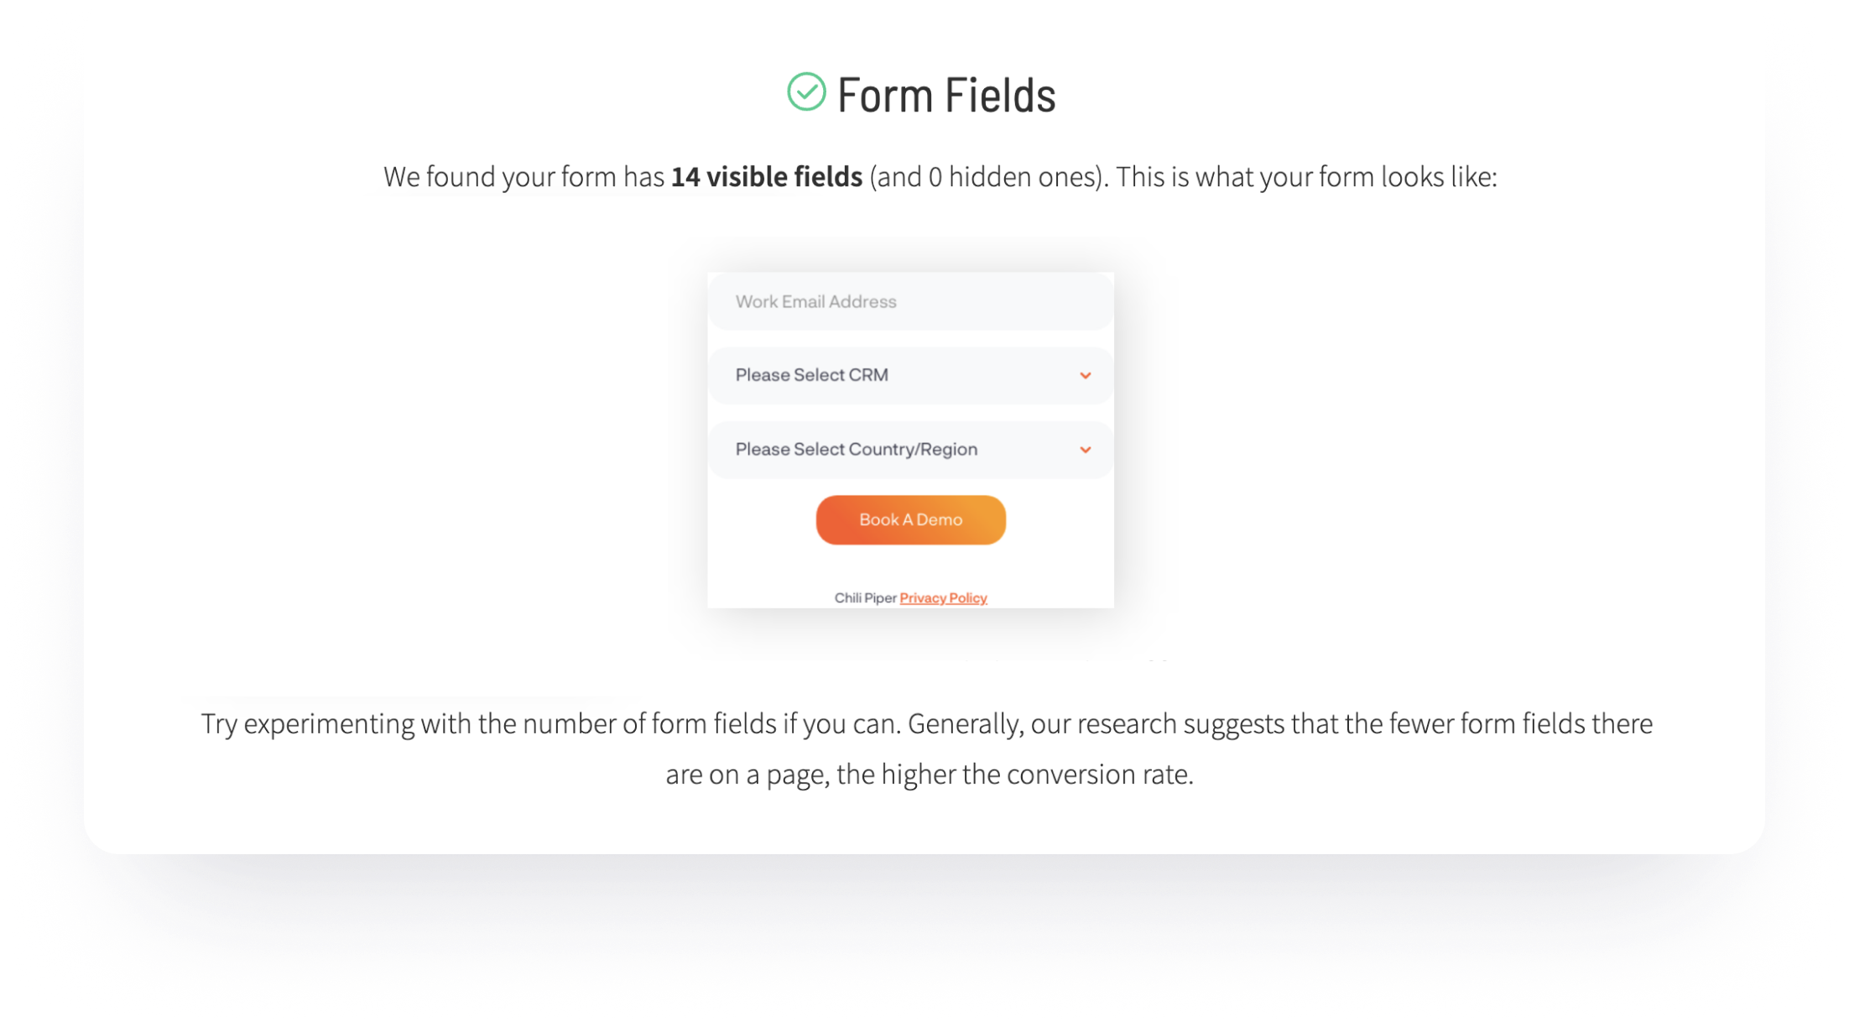This screenshot has width=1849, height=1022.
Task: Click the arrow indicator in the second form field
Action: 1086,375
